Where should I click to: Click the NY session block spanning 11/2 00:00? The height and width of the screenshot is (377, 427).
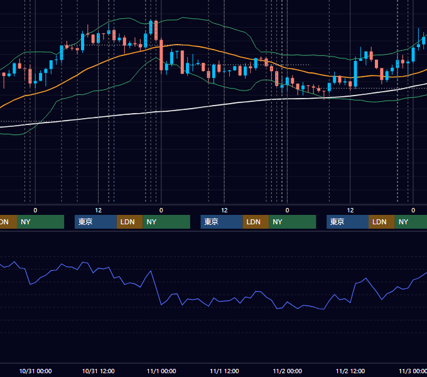293,222
